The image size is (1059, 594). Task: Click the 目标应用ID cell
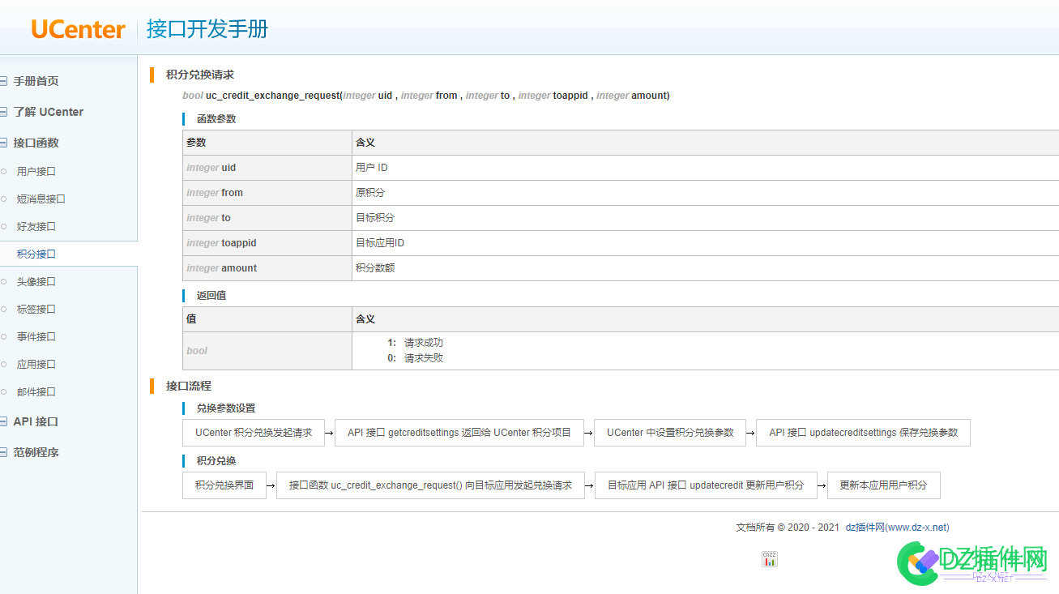[705, 243]
